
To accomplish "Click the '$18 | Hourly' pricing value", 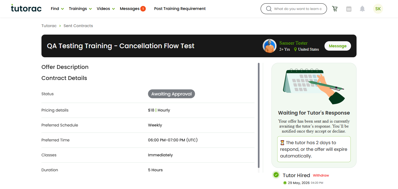I will (x=159, y=110).
